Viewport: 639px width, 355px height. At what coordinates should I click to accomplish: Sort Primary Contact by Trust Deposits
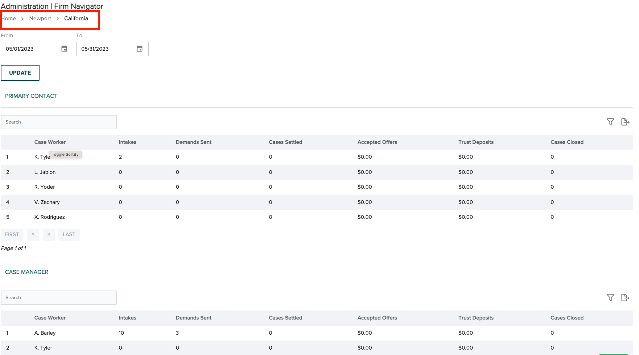point(476,142)
